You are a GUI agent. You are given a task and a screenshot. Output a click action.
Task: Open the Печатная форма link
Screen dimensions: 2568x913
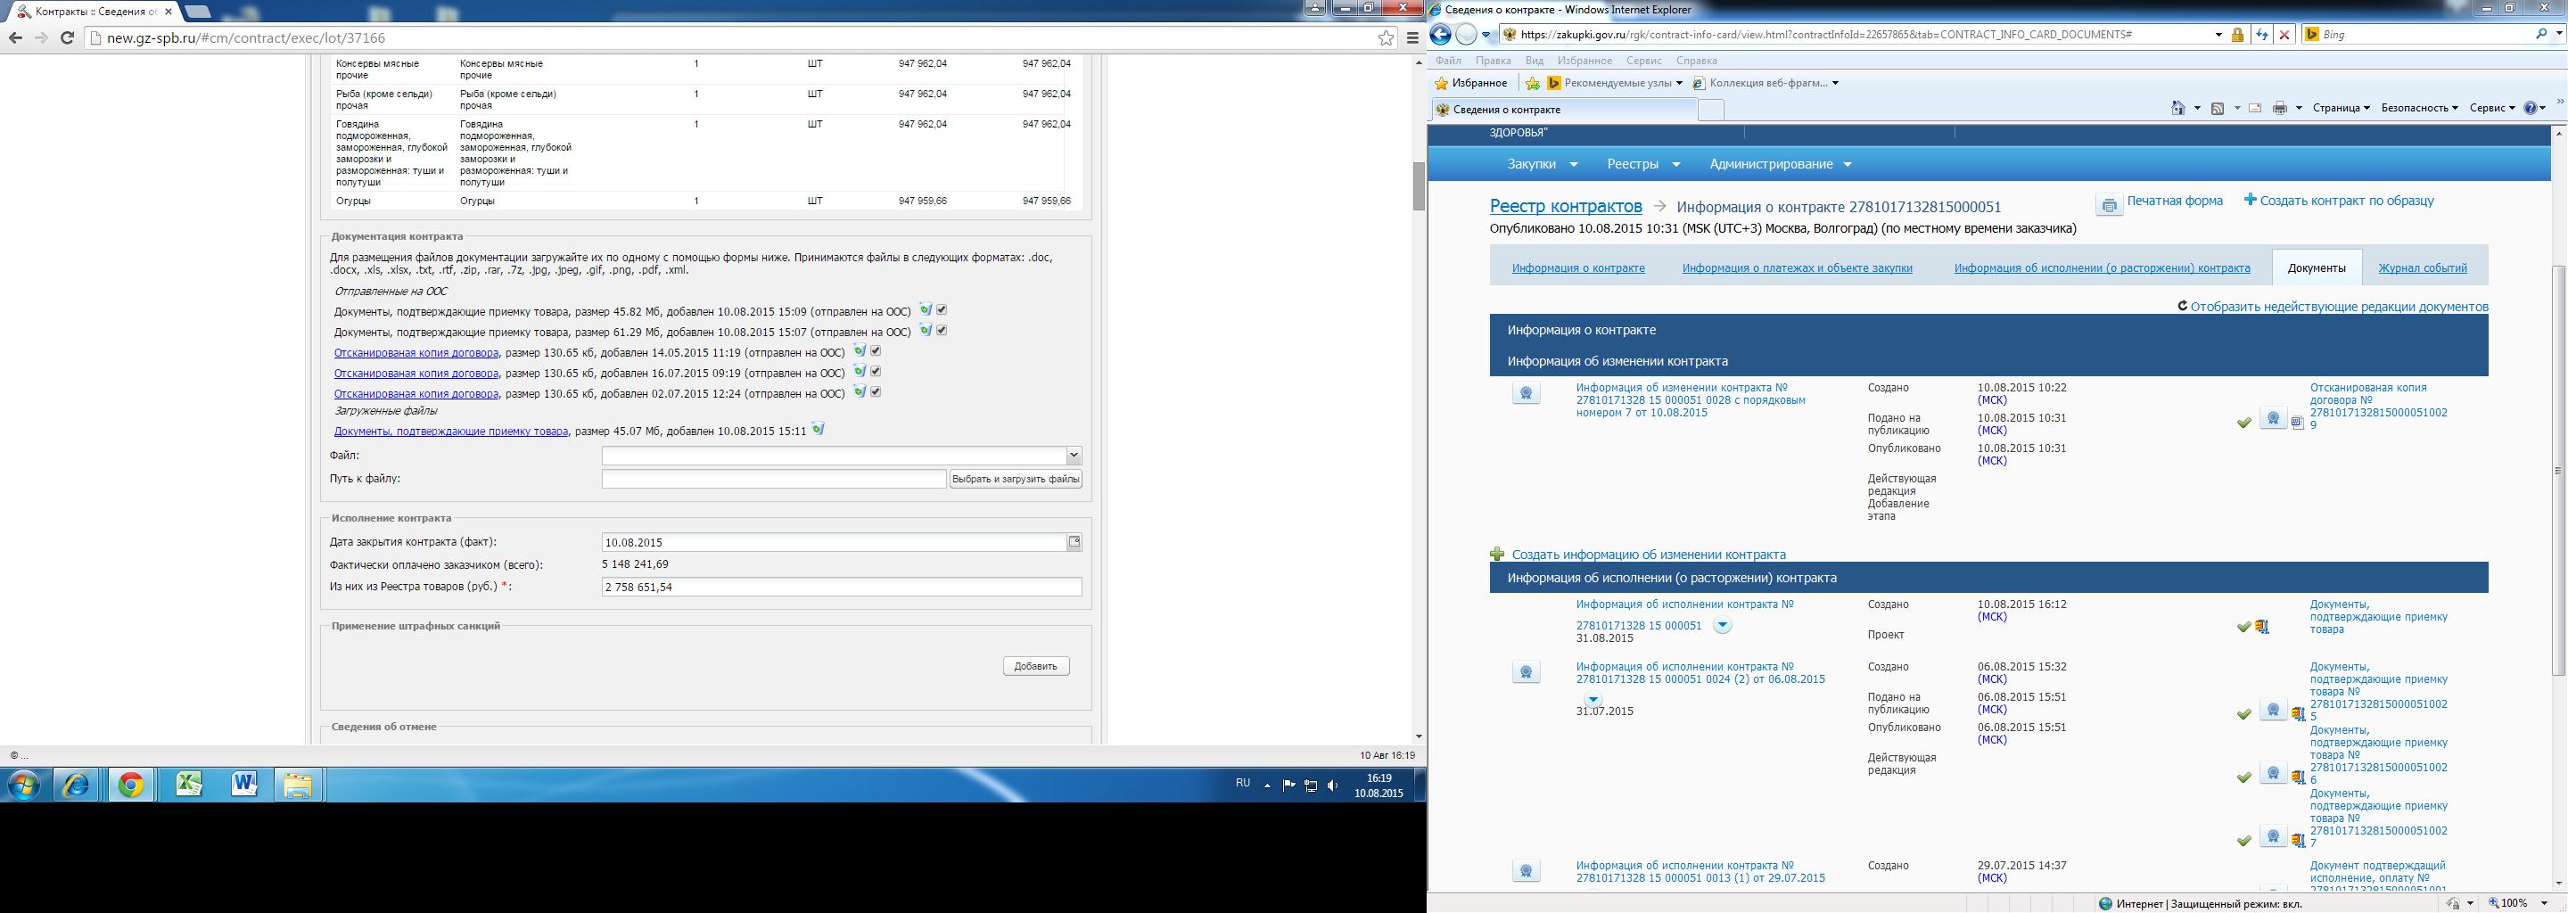pyautogui.click(x=2174, y=202)
